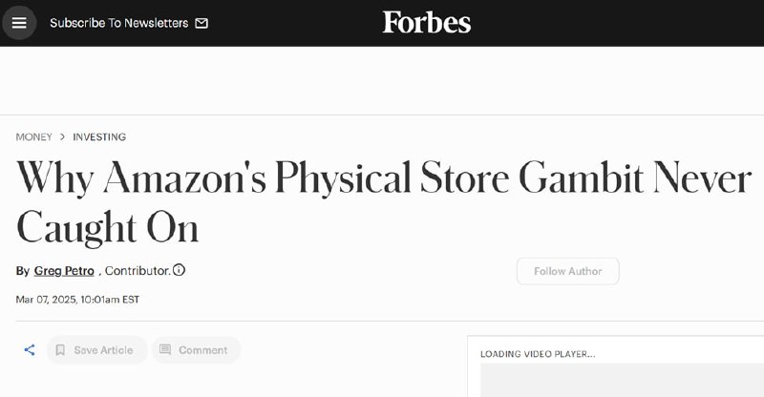Open the INVESTING category breadcrumb
The width and height of the screenshot is (764, 397).
[x=99, y=136]
